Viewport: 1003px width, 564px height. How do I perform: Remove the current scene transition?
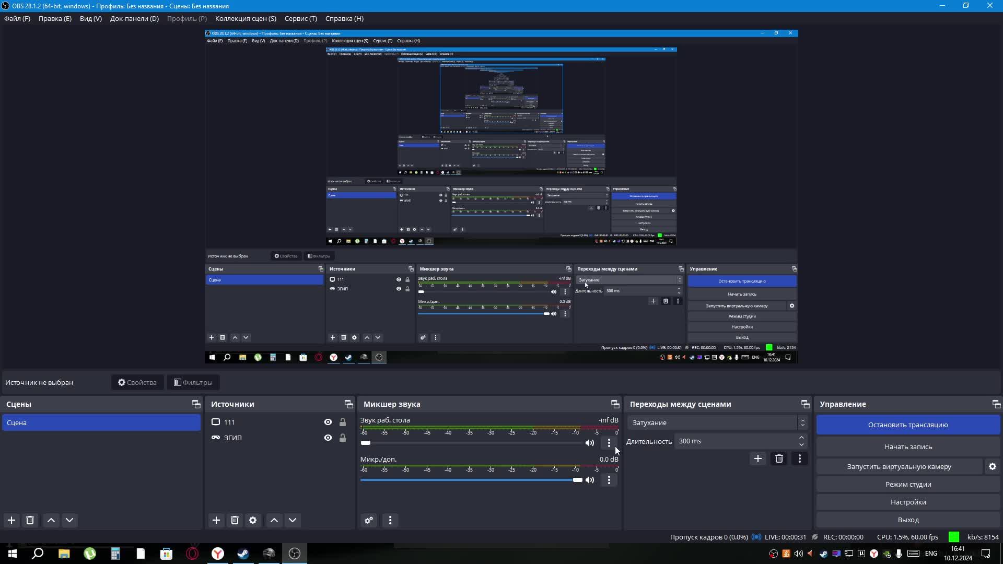(x=779, y=459)
